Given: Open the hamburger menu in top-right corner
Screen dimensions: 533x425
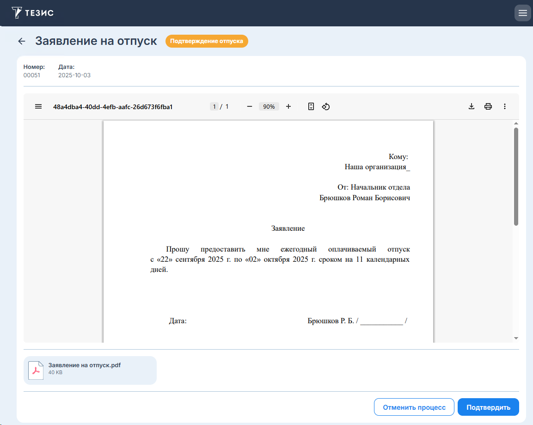Looking at the screenshot, I should 522,13.
